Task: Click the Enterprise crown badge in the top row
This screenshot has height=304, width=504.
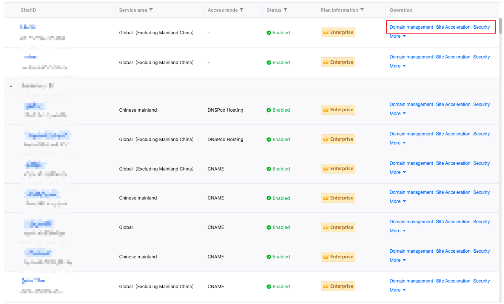Action: pos(338,32)
